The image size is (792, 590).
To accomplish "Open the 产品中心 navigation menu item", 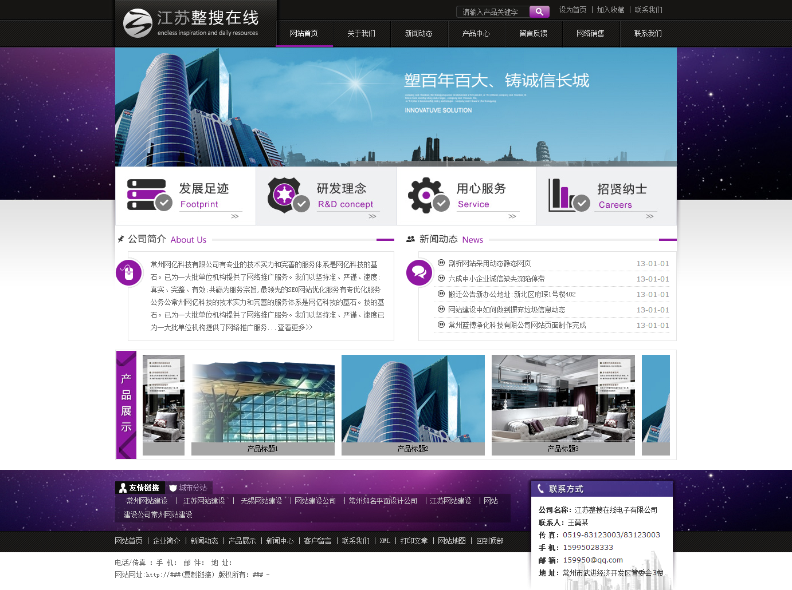I will pyautogui.click(x=476, y=34).
